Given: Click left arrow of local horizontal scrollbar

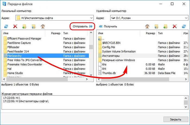Looking at the screenshot, I should [4, 79].
